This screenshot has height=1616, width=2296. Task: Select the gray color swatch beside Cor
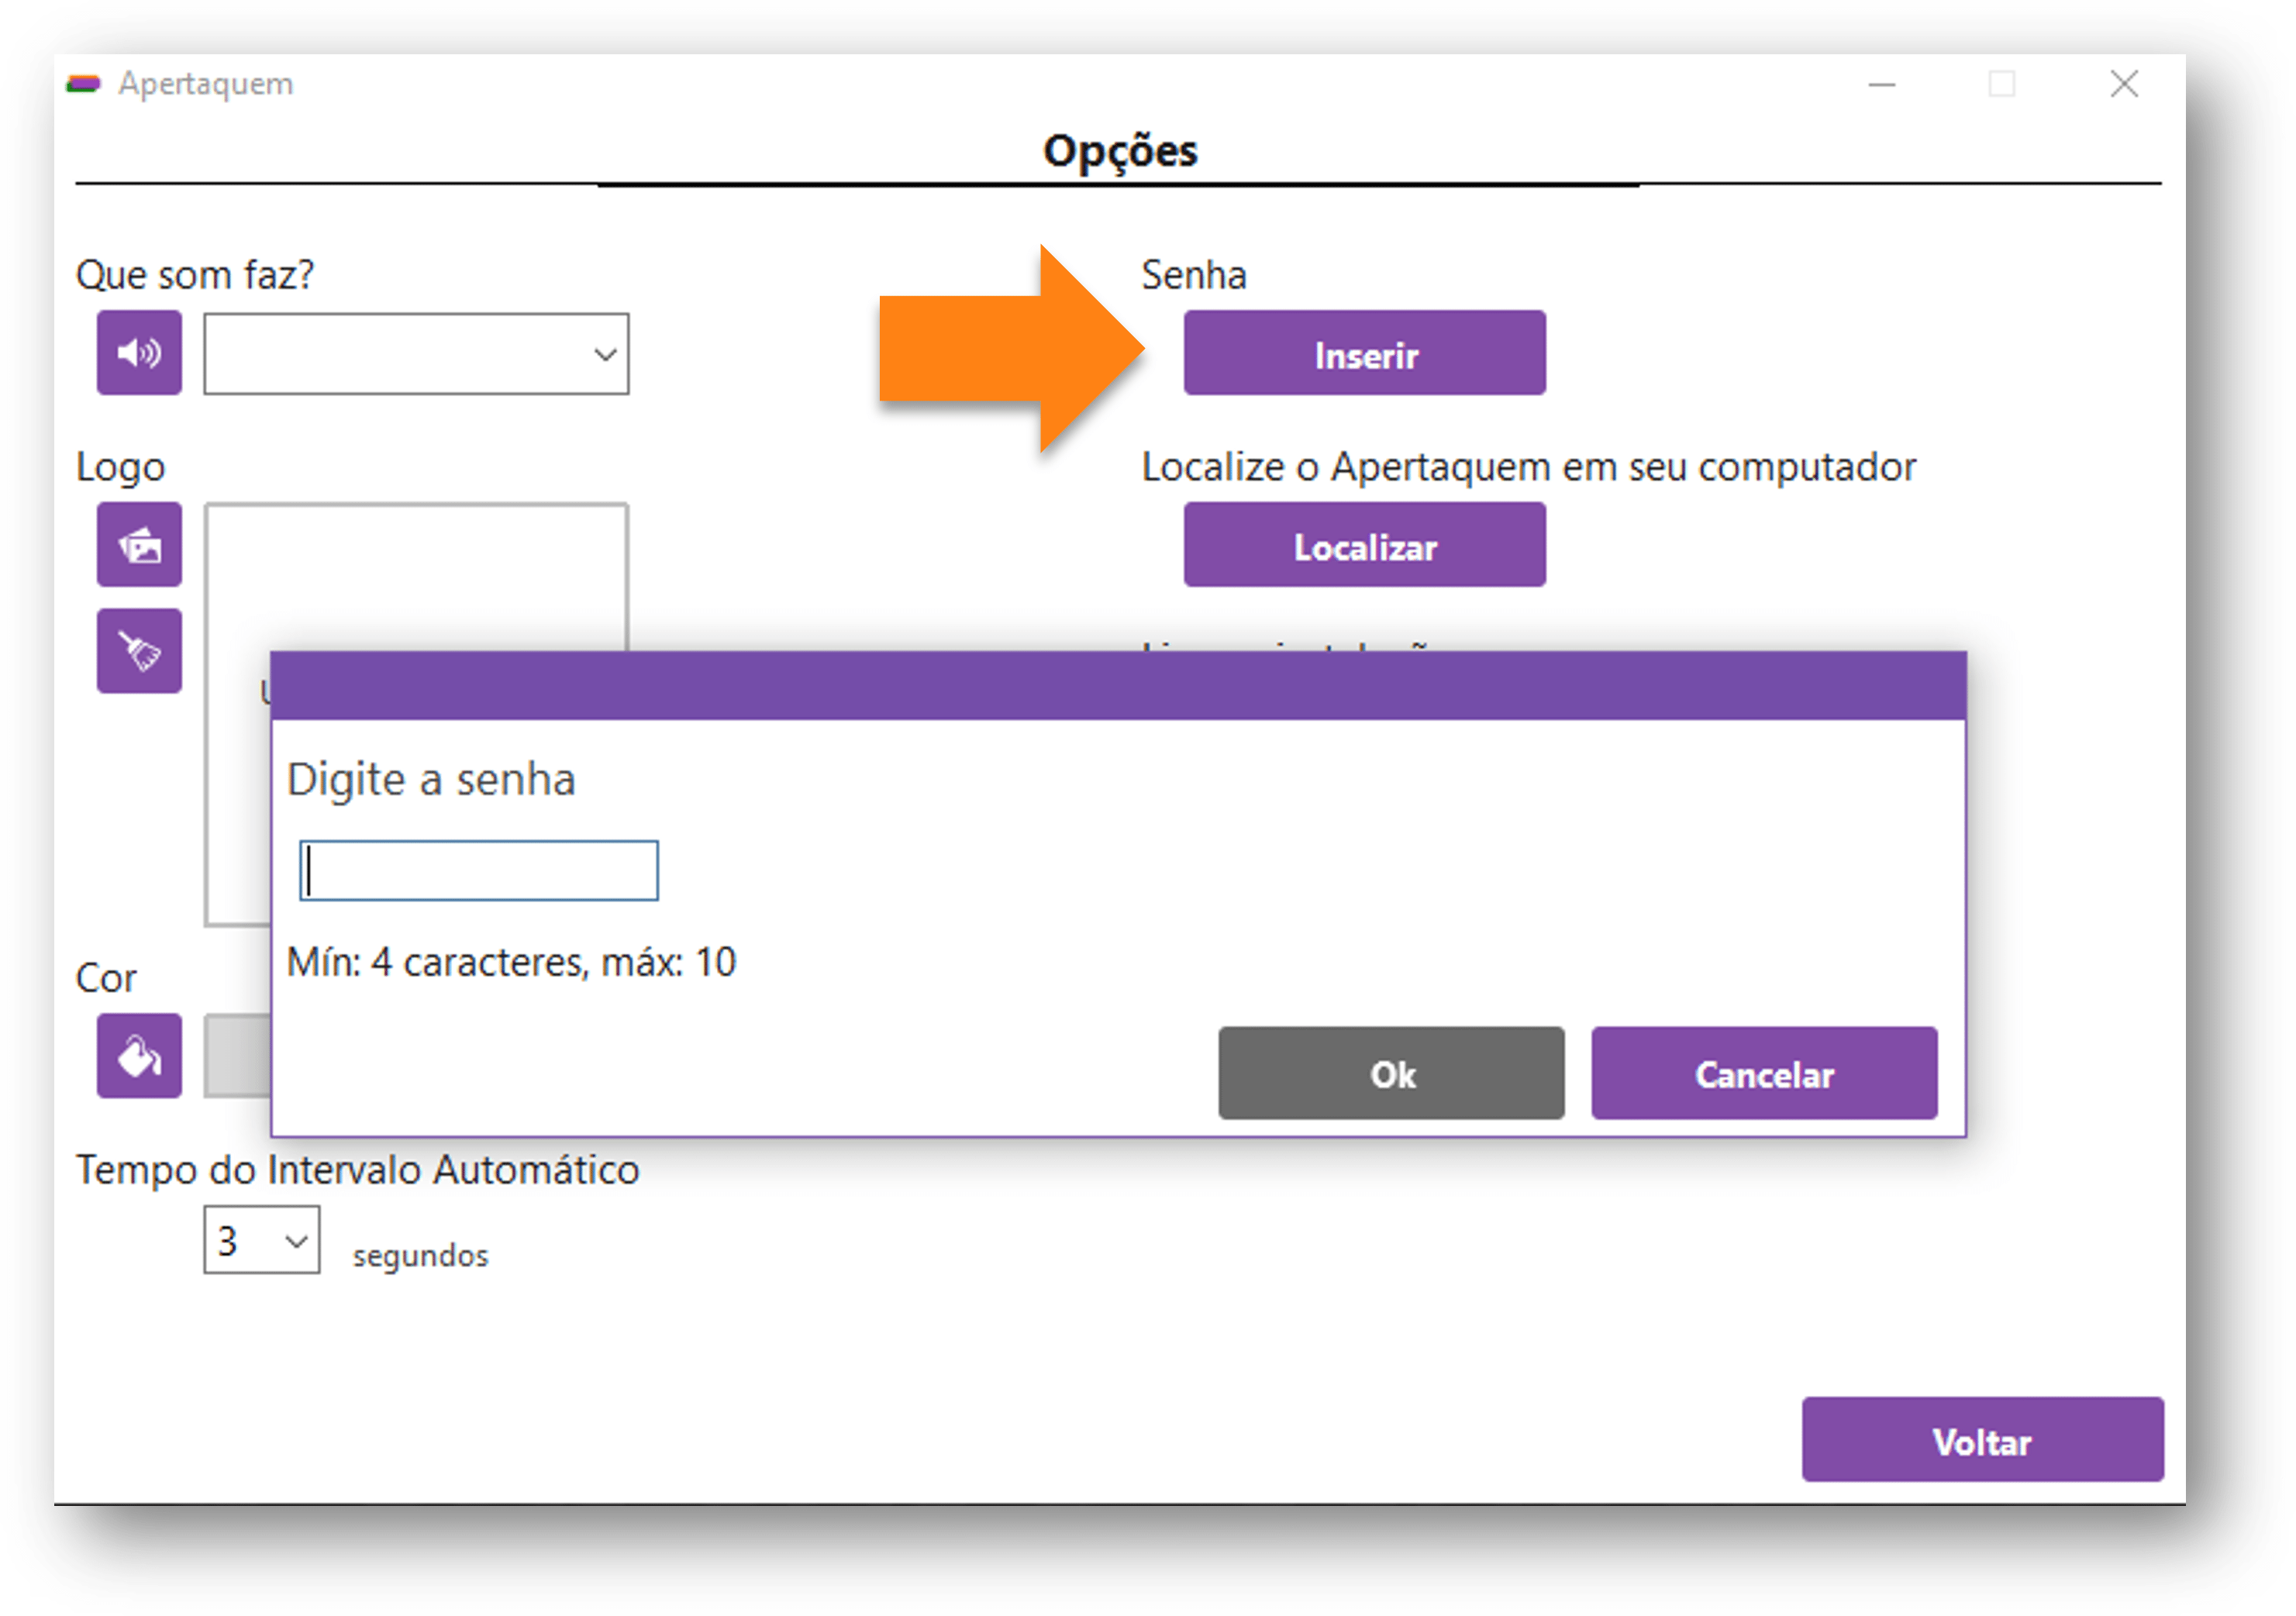[237, 1056]
